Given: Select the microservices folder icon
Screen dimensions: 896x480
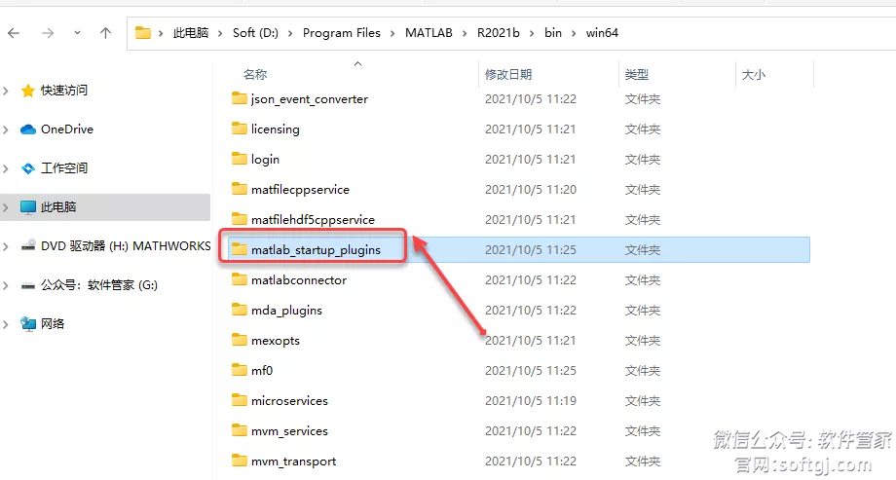Looking at the screenshot, I should pos(240,400).
